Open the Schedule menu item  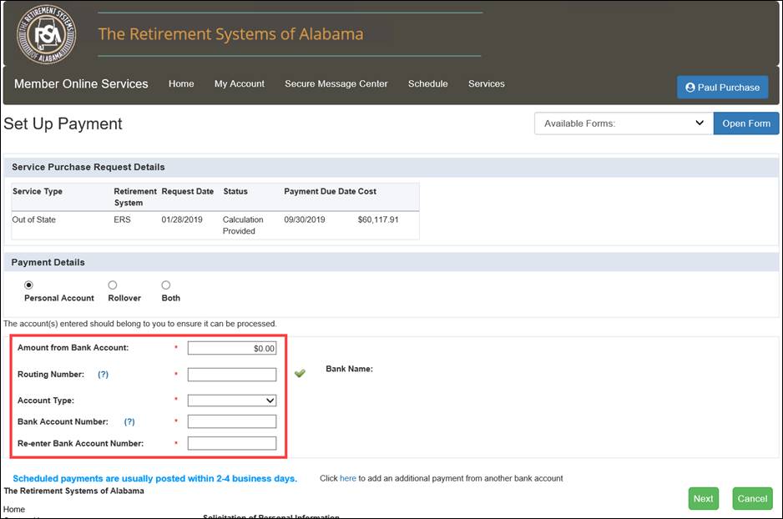(427, 84)
